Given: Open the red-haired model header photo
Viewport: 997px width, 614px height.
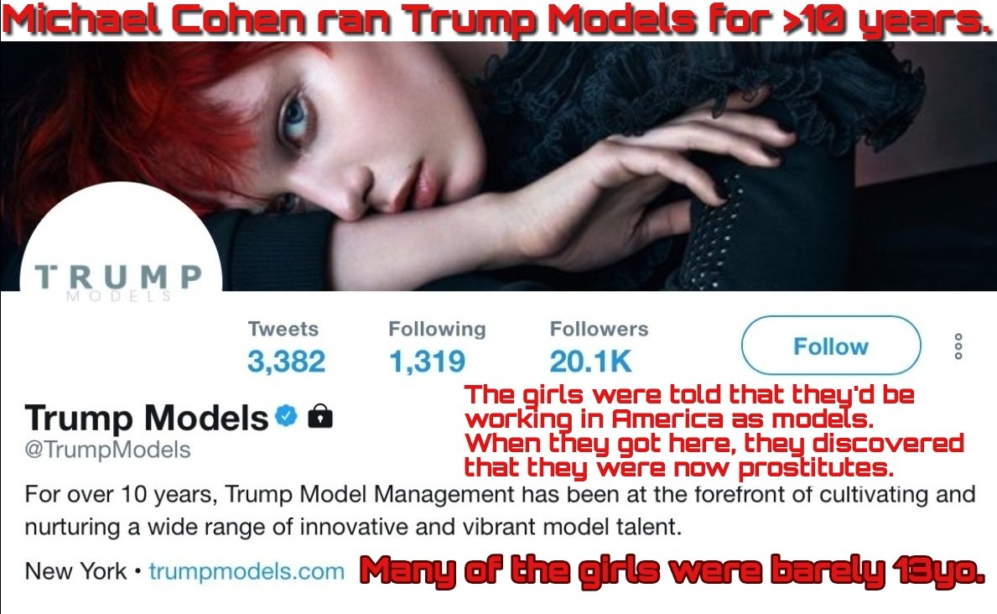Looking at the screenshot, I should (x=498, y=166).
